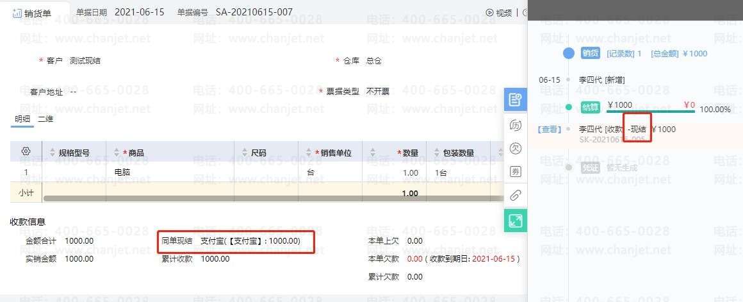Click the 销货单 chart icon in header

(x=17, y=13)
